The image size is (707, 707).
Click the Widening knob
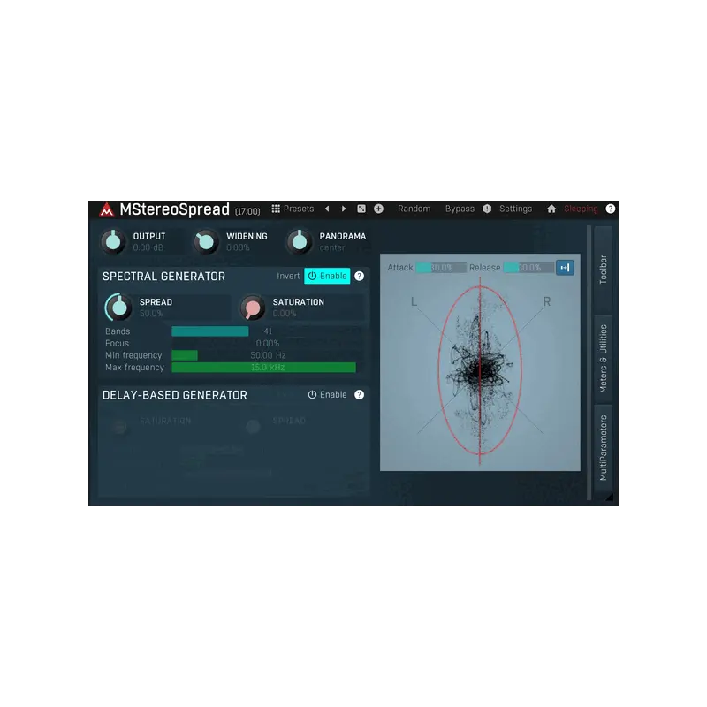pyautogui.click(x=206, y=241)
